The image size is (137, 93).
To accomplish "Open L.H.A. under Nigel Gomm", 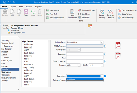I will [x=27, y=62].
